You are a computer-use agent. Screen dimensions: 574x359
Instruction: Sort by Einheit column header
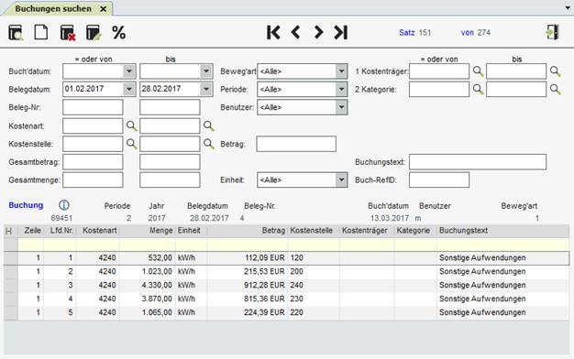191,231
